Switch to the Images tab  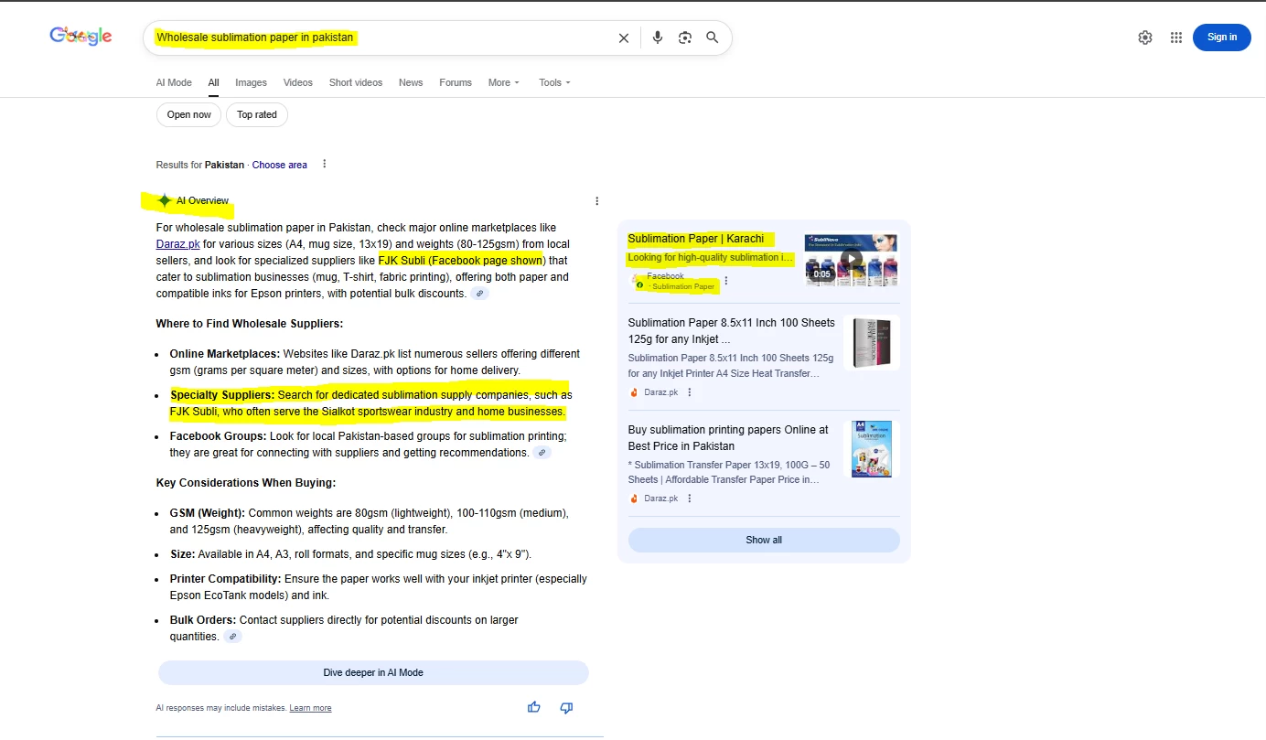[251, 82]
